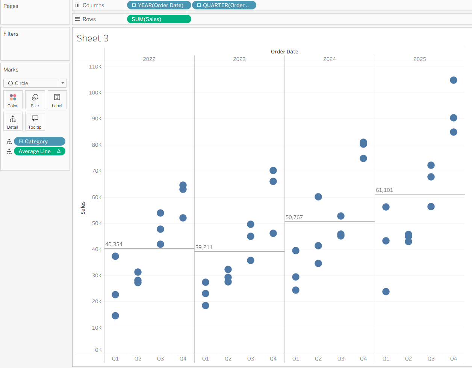
Task: Select the Category pill on Marks
Action: tap(39, 141)
